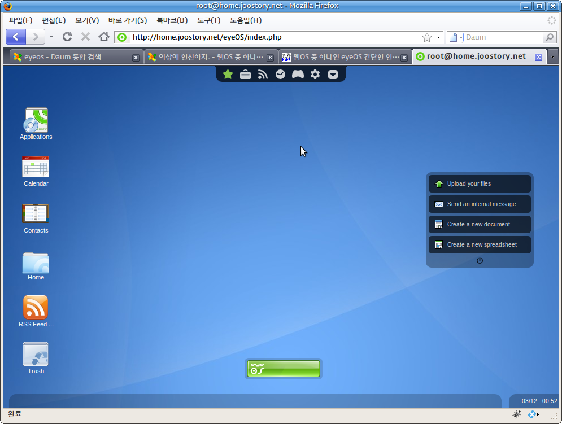Open the 보기(V) menu
The image size is (562, 424).
pos(87,20)
